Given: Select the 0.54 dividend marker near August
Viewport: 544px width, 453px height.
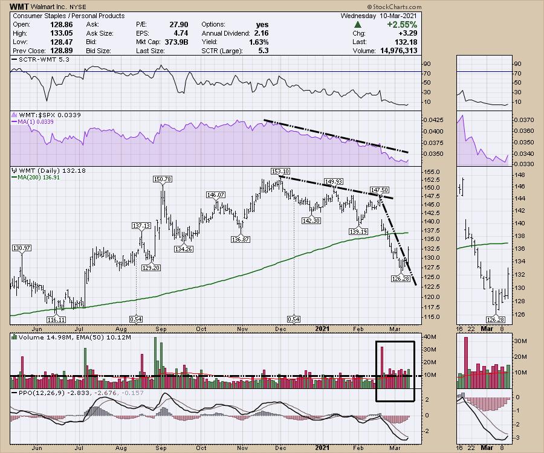Looking at the screenshot, I should pyautogui.click(x=137, y=319).
